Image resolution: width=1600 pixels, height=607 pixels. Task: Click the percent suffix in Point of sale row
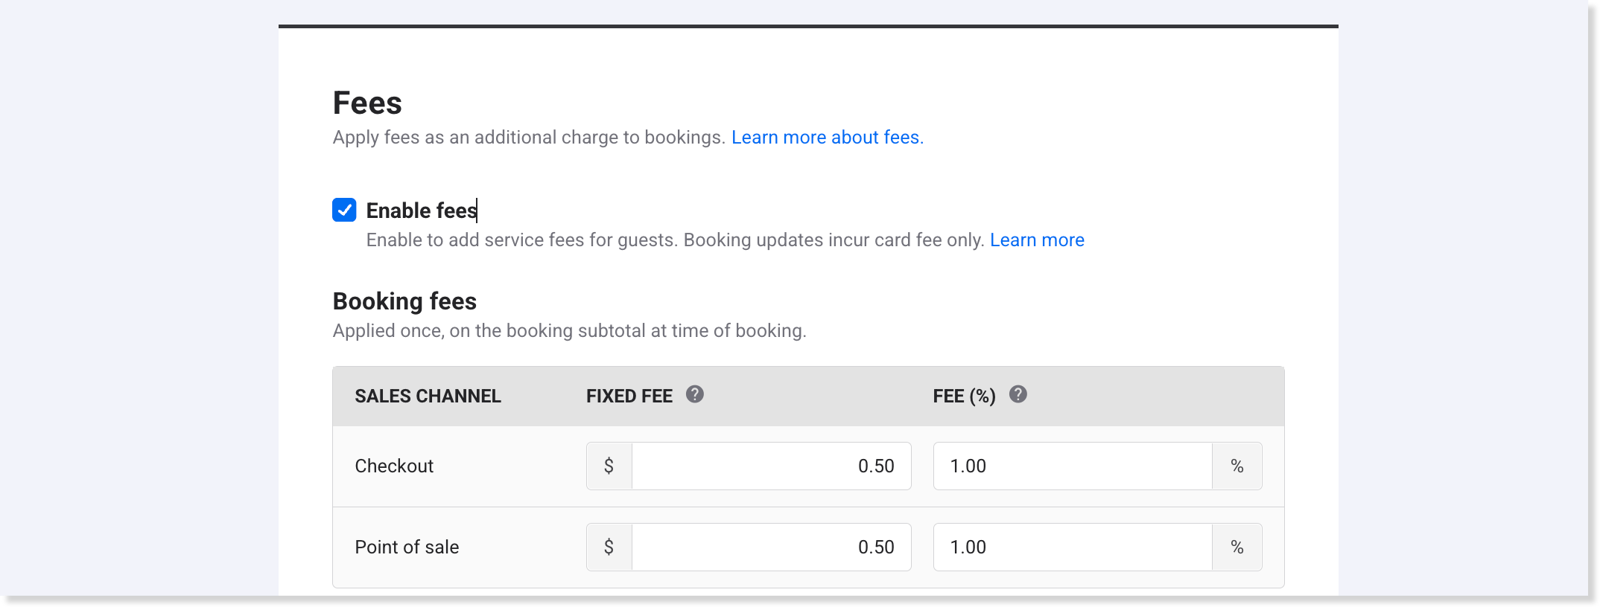(x=1236, y=547)
